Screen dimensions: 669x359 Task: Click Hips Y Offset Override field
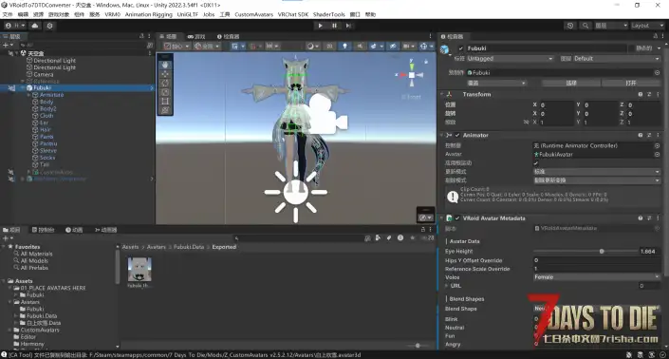click(x=597, y=260)
